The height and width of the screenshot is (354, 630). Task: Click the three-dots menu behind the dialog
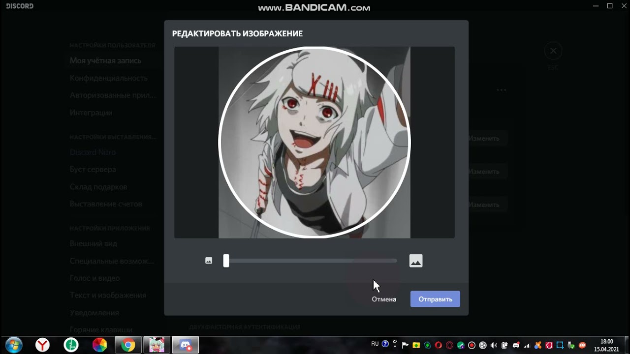pos(501,90)
